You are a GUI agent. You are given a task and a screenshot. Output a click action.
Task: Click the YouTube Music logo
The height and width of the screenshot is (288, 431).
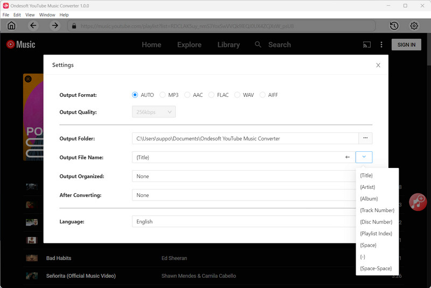(21, 45)
